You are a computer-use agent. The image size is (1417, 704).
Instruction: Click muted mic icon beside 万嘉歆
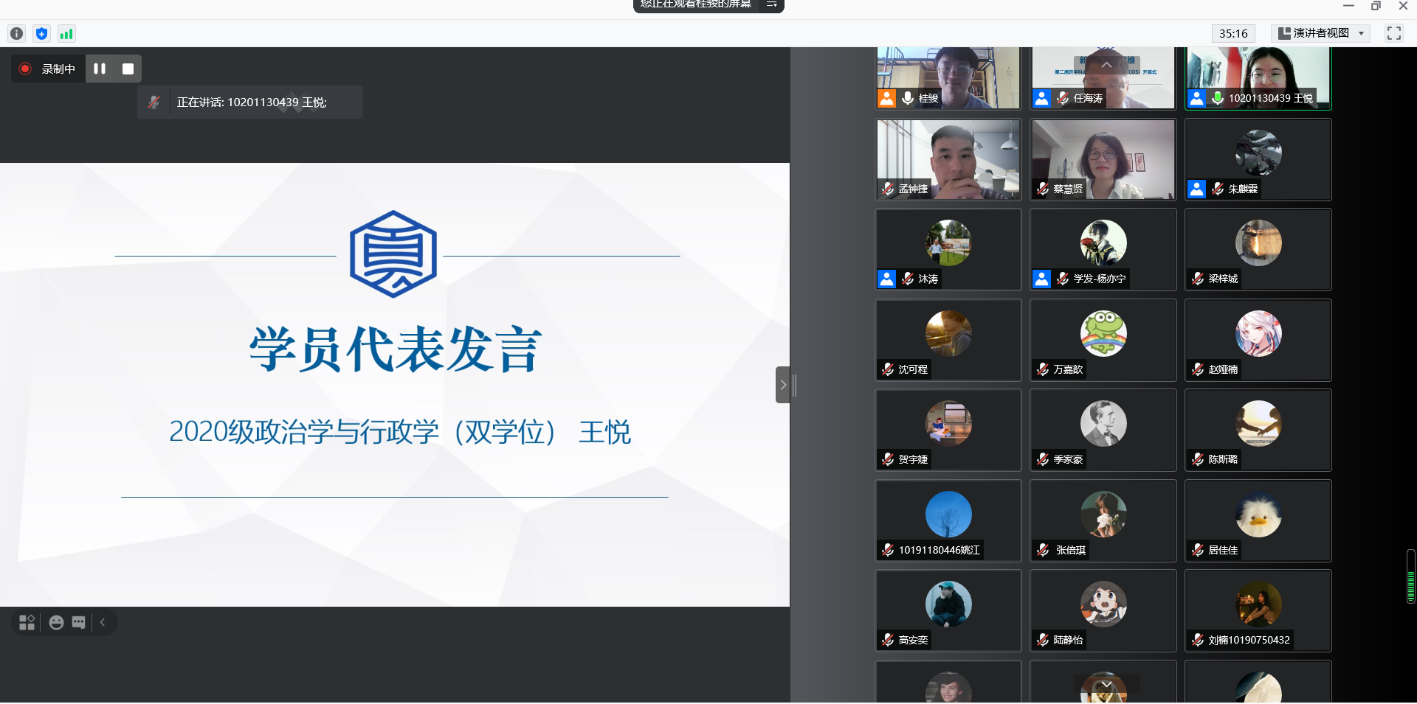point(1043,369)
